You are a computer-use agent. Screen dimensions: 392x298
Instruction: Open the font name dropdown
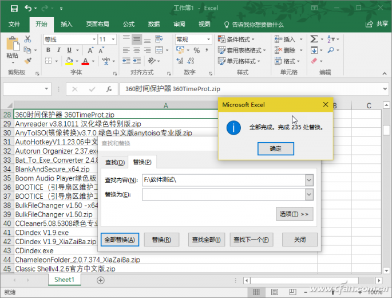pyautogui.click(x=94, y=40)
